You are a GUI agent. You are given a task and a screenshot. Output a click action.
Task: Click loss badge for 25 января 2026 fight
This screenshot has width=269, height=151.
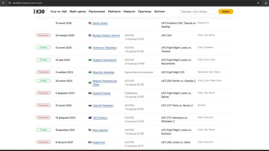point(43,35)
